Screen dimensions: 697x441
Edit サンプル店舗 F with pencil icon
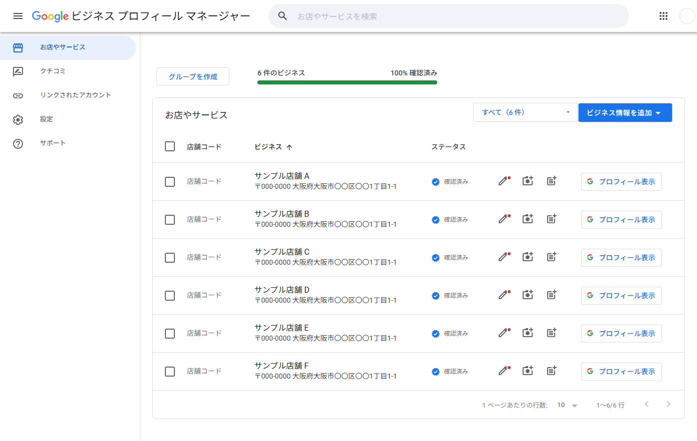click(504, 371)
